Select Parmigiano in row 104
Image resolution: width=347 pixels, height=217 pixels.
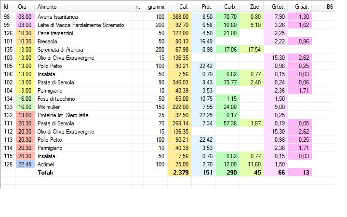click(x=50, y=91)
